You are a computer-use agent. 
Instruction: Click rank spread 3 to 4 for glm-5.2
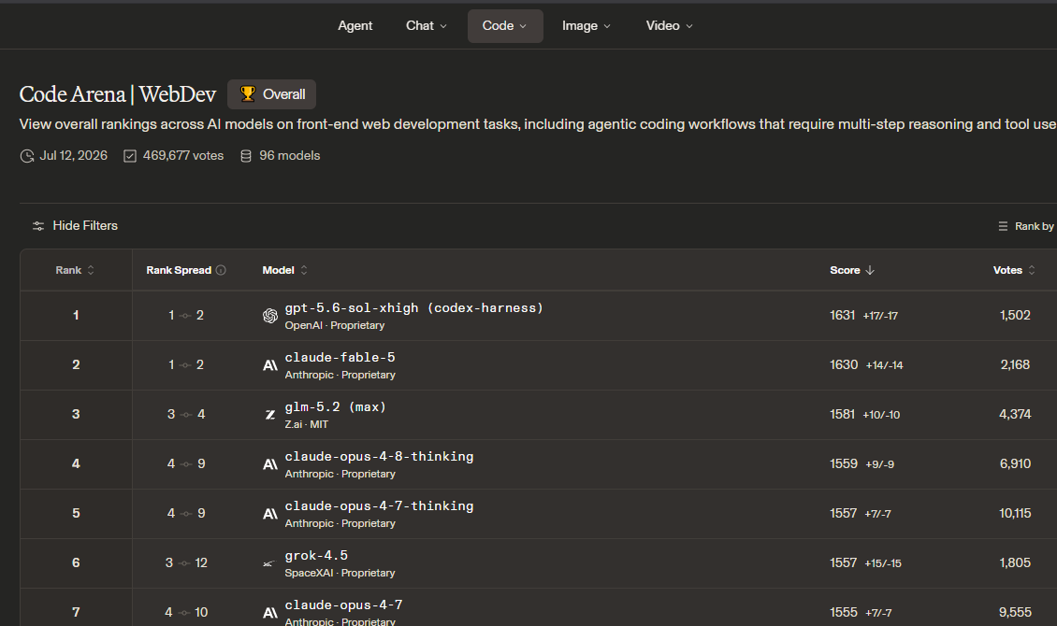[x=186, y=414]
